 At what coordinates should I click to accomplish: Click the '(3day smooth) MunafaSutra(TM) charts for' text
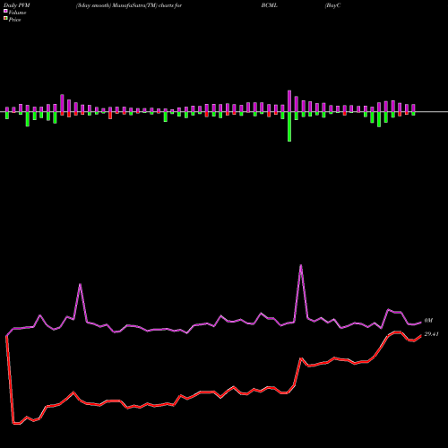(129, 5)
